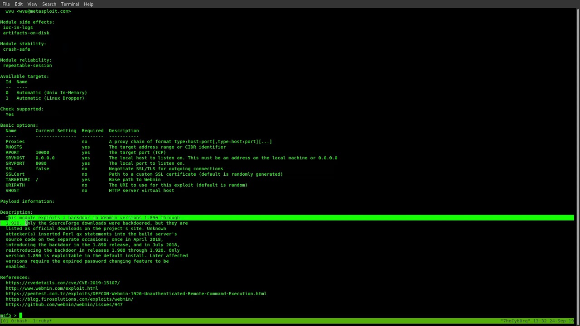Viewport: 580px width, 326px height.
Task: Open the blog.firosolutions.com exploits link
Action: (x=69, y=299)
